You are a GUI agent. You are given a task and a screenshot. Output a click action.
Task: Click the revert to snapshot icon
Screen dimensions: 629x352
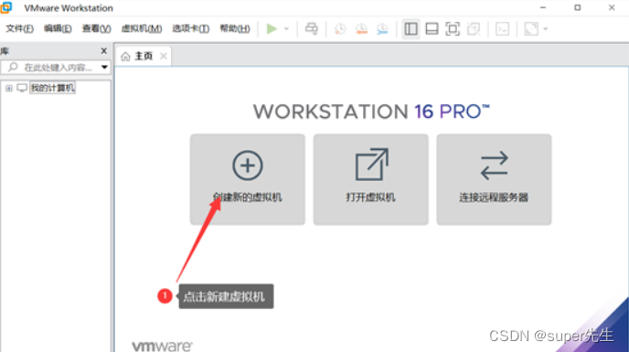click(x=361, y=29)
